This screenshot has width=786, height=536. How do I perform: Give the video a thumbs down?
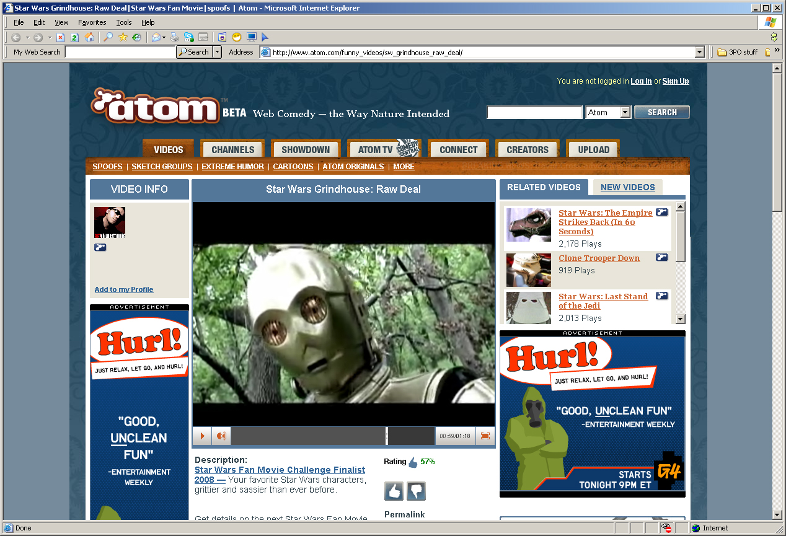click(416, 491)
